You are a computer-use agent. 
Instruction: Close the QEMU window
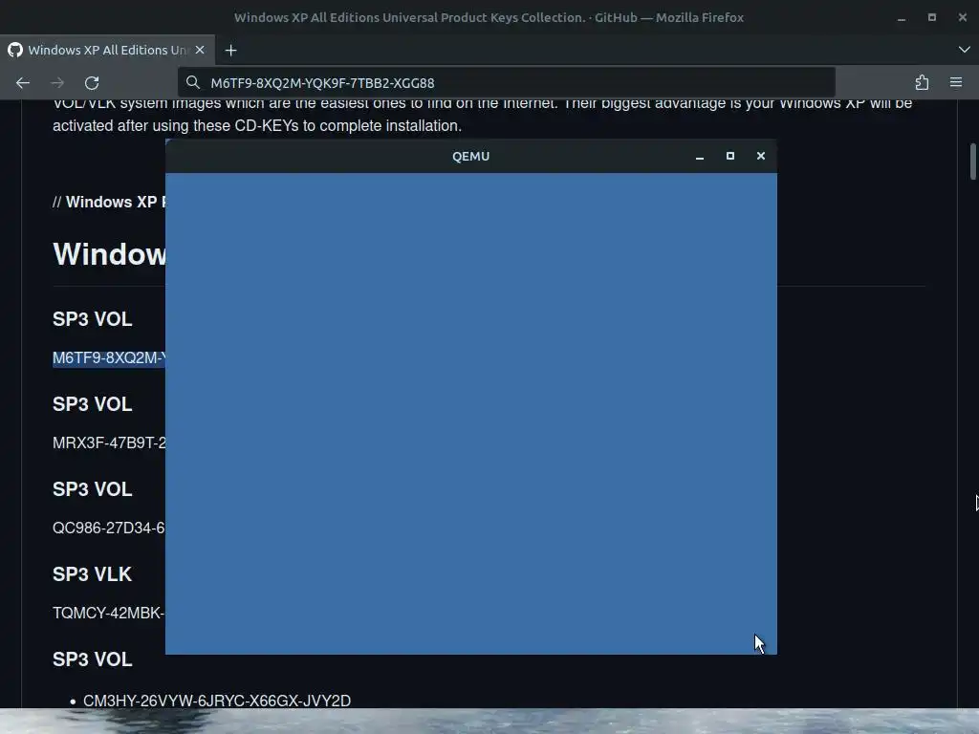760,156
